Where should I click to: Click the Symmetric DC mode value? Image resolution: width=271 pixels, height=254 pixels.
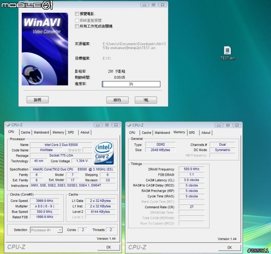[222, 150]
